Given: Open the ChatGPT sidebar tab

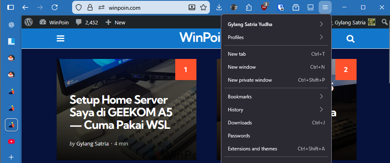Looking at the screenshot, I should 11,25.
